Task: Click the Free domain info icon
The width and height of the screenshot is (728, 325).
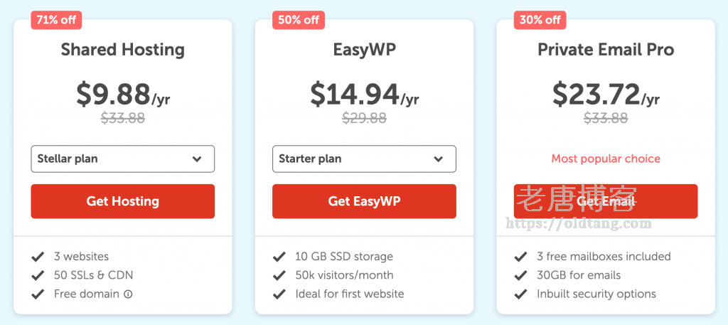Action: [129, 294]
